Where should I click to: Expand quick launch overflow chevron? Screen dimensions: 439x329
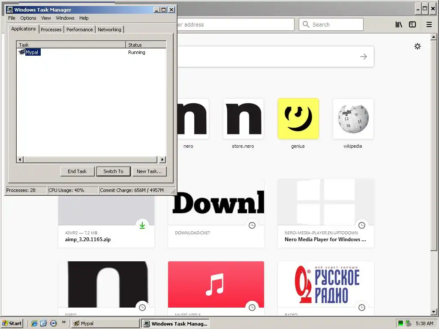(x=64, y=322)
